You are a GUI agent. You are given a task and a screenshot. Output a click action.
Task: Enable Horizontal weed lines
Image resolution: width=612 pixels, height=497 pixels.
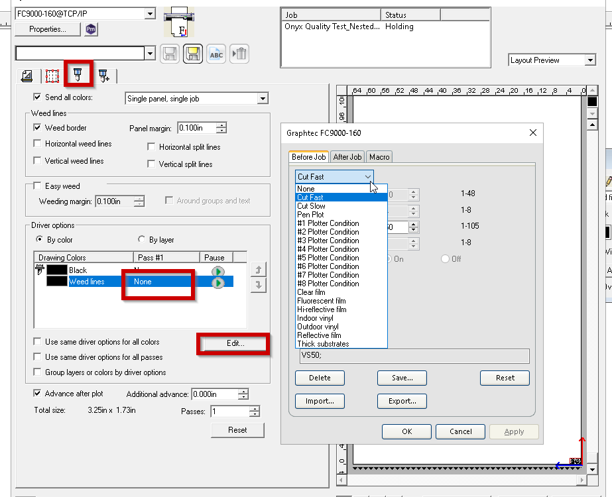pyautogui.click(x=38, y=143)
